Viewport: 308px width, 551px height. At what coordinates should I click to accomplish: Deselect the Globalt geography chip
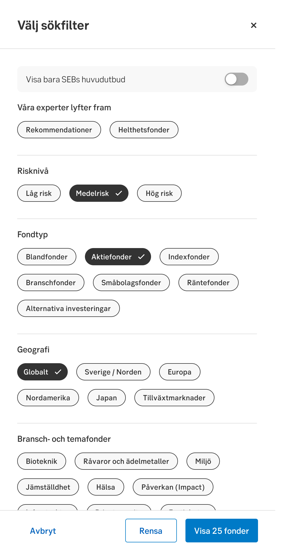click(42, 372)
